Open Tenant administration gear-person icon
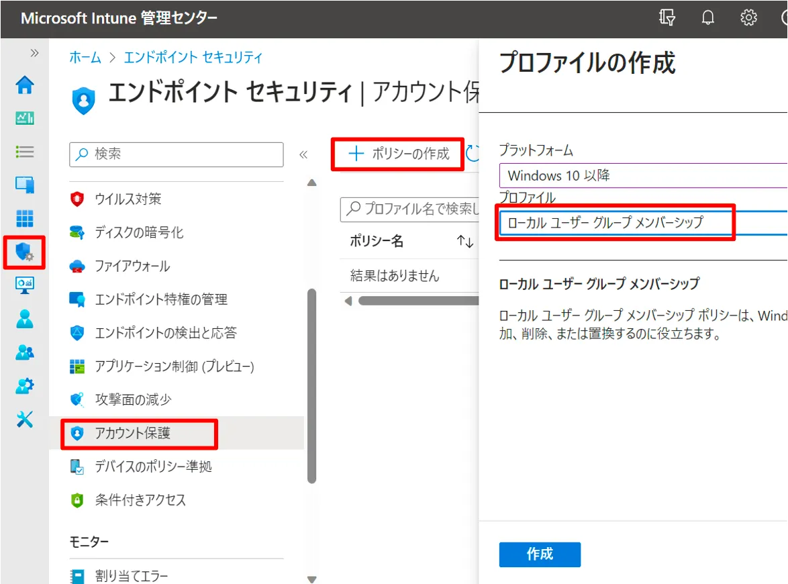 pos(25,385)
